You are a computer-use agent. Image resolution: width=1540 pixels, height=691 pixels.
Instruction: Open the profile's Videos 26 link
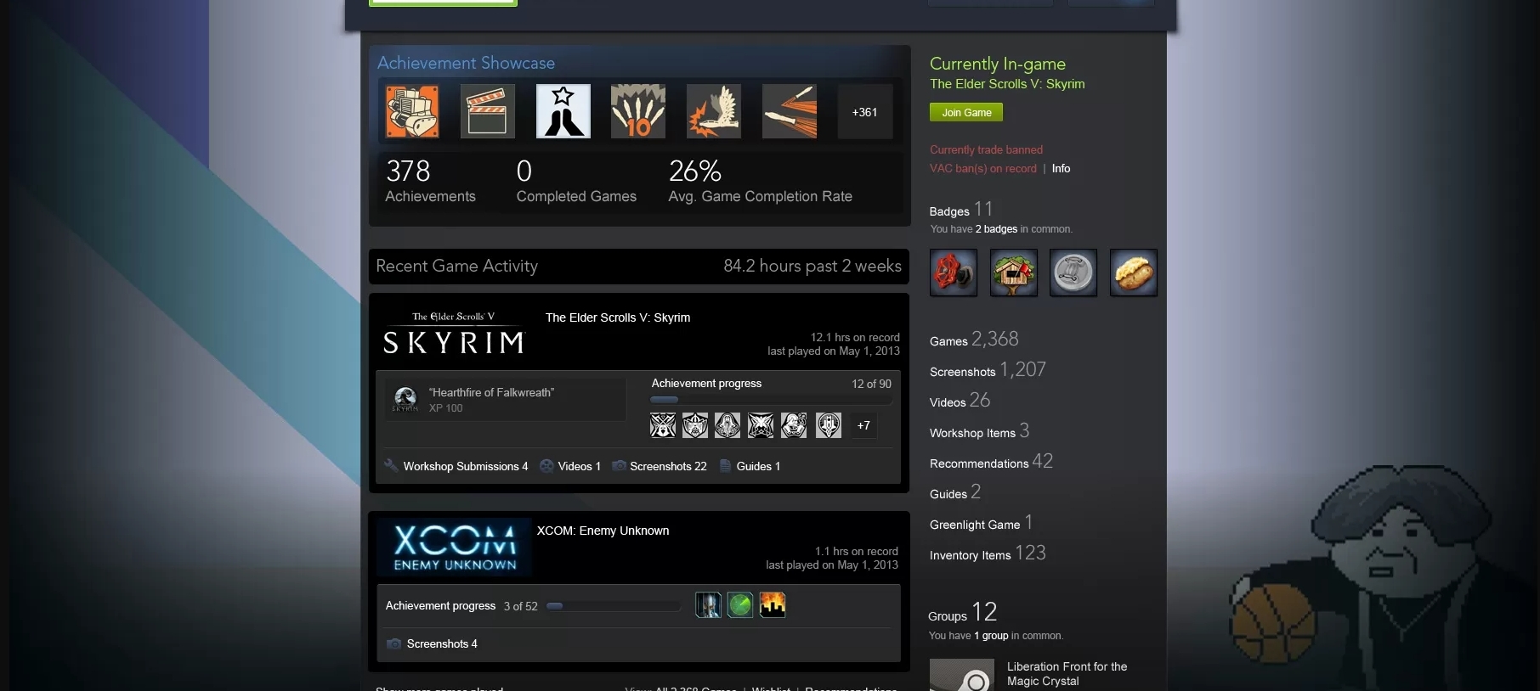(x=960, y=401)
